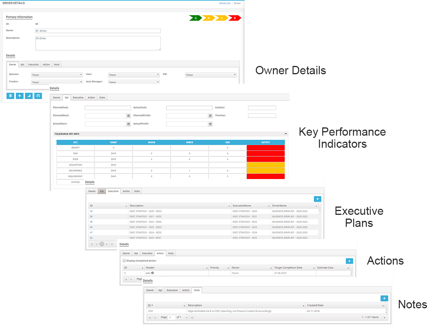Select the Executive tab
The image size is (427, 326).
click(x=113, y=191)
